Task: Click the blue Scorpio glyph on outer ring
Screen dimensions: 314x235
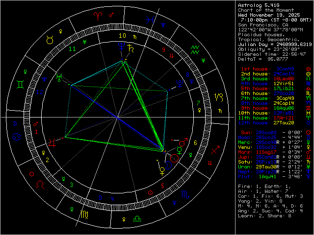Action: pyautogui.click(x=185, y=194)
